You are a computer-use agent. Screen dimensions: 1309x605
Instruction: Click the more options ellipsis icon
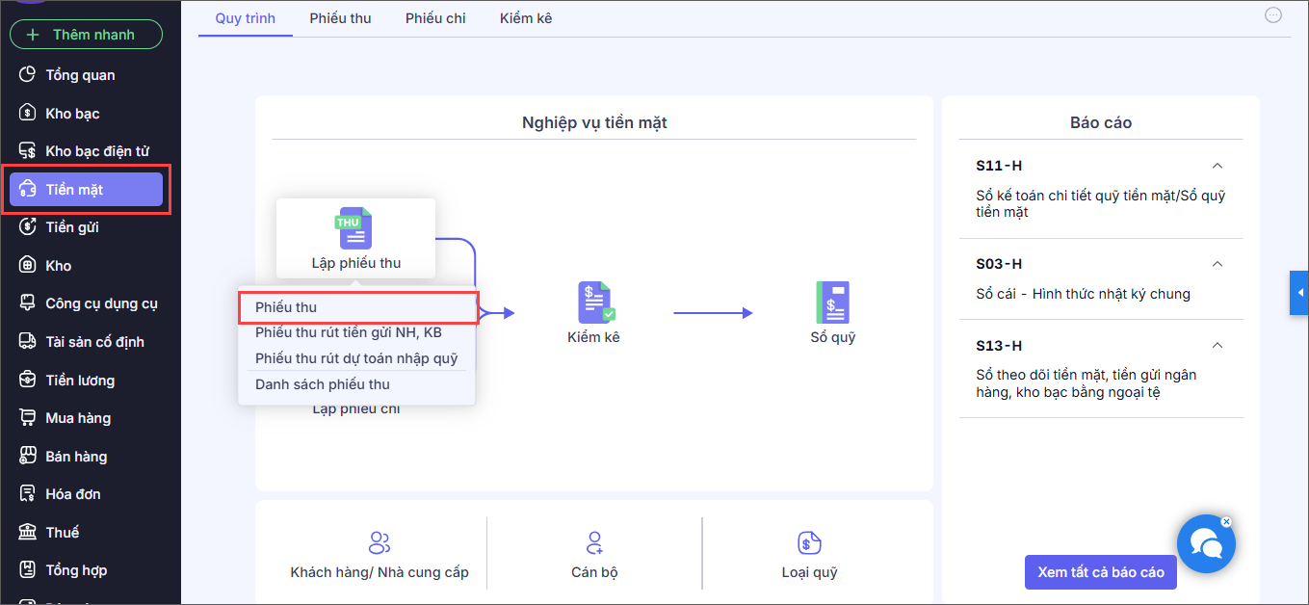tap(1273, 14)
